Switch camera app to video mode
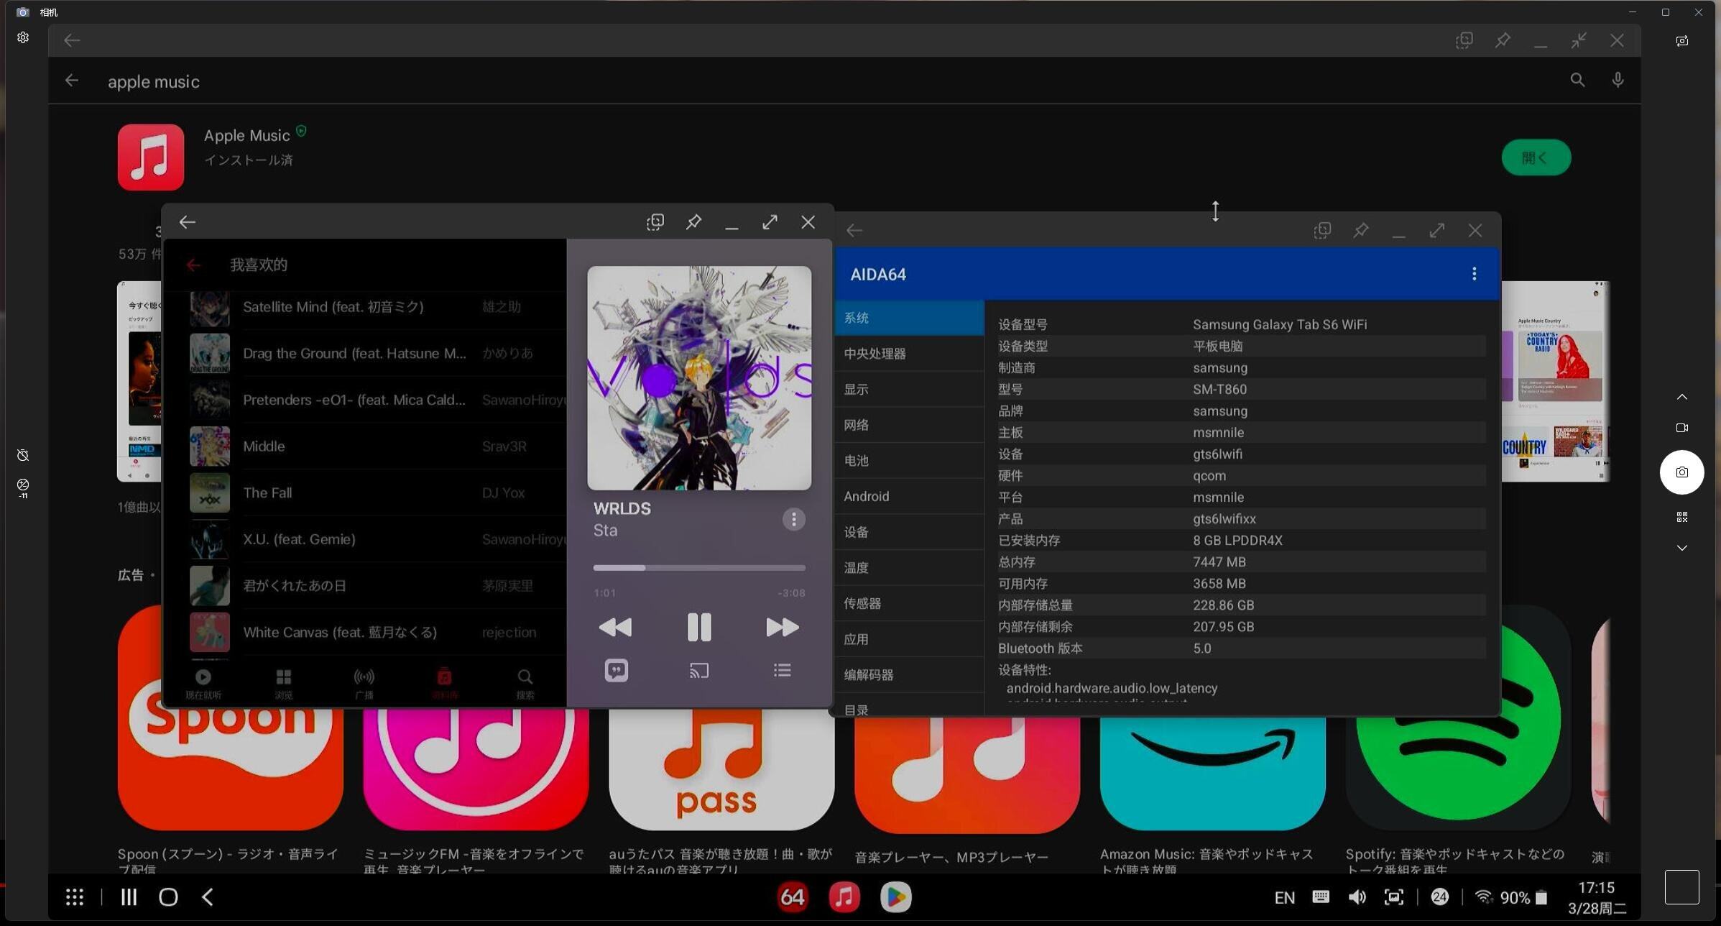Viewport: 1721px width, 926px height. tap(1681, 428)
